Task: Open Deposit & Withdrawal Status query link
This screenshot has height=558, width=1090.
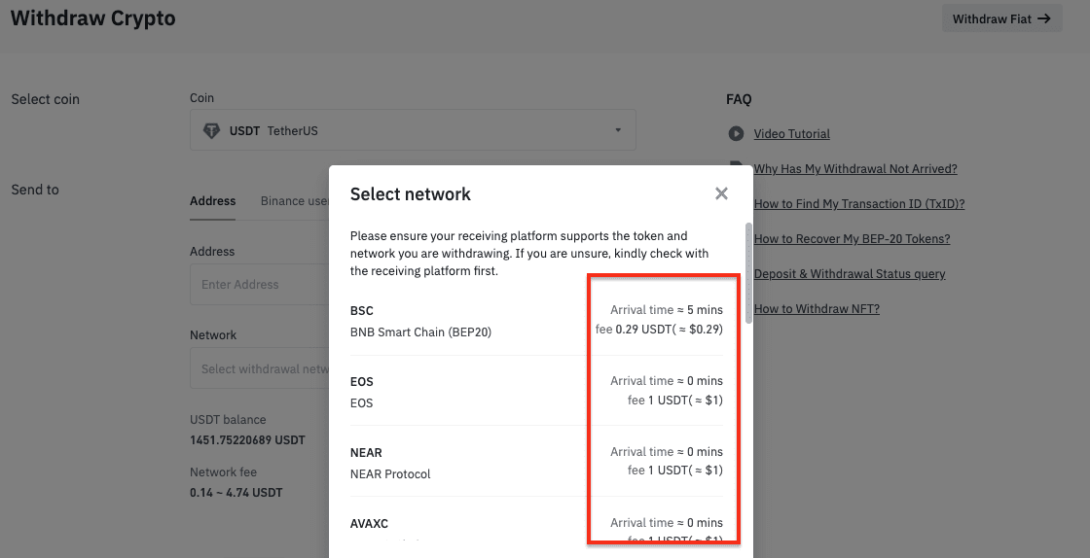Action: click(x=849, y=274)
